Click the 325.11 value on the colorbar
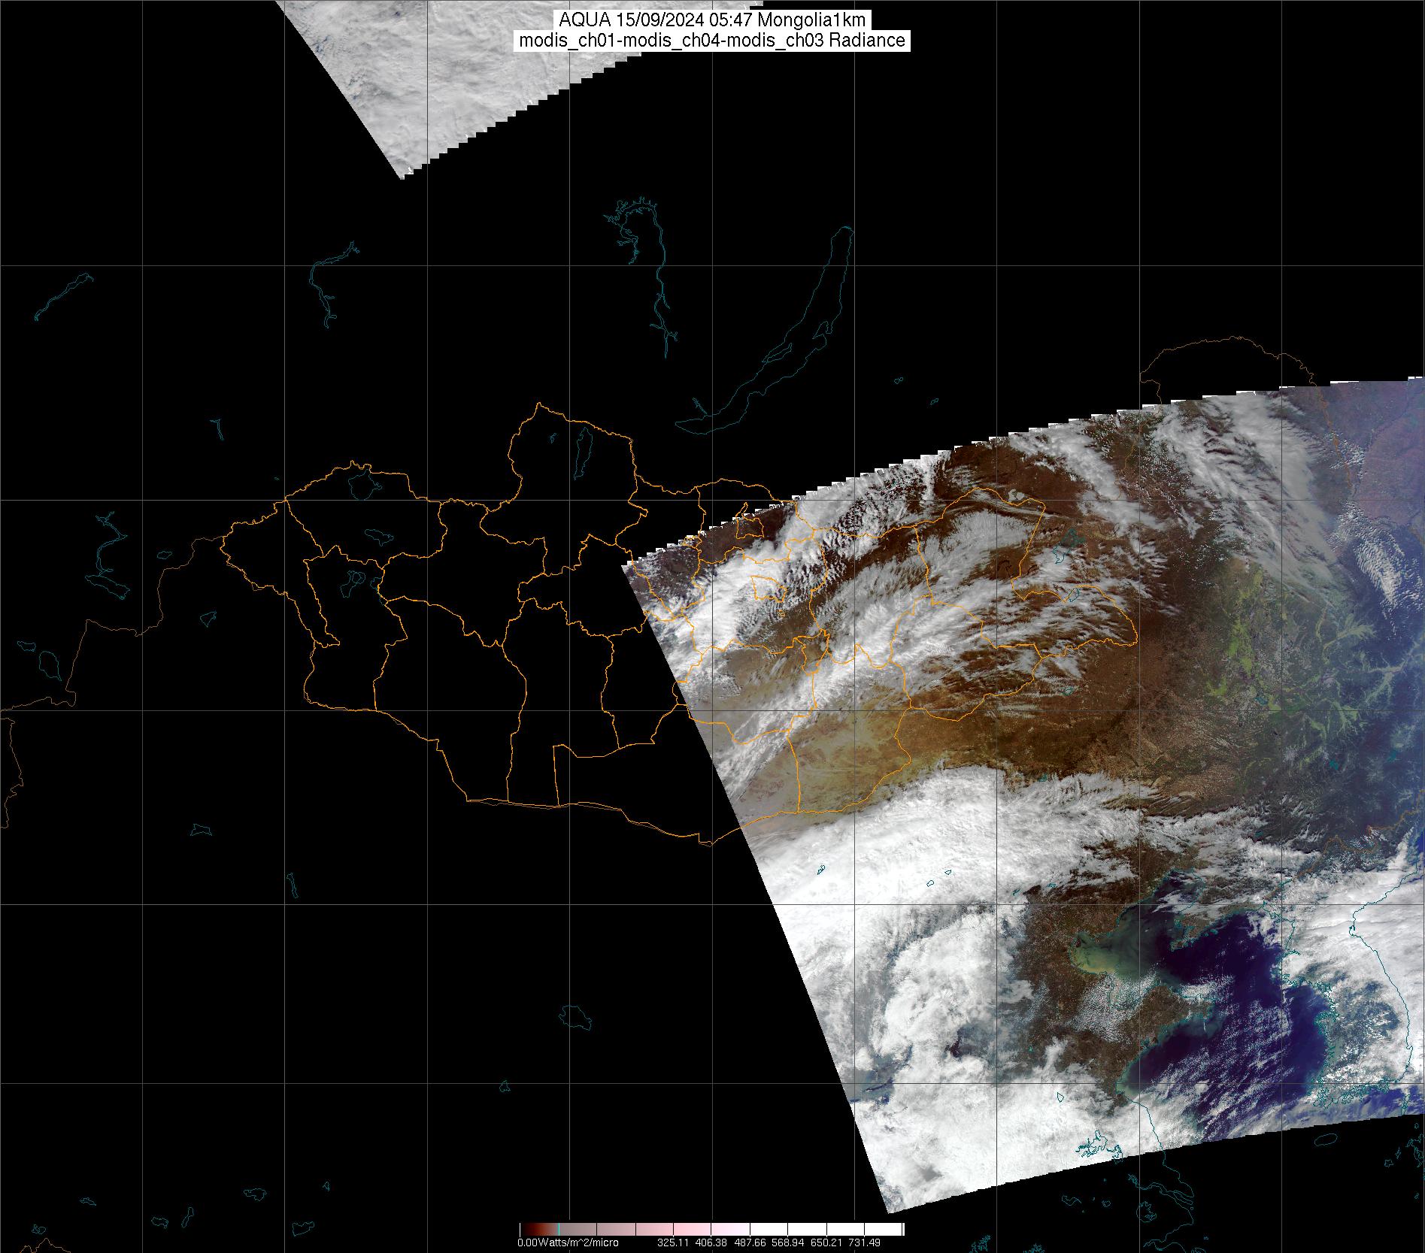 tap(673, 1242)
